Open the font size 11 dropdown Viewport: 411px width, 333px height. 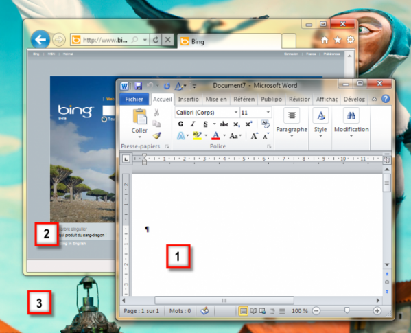click(268, 112)
